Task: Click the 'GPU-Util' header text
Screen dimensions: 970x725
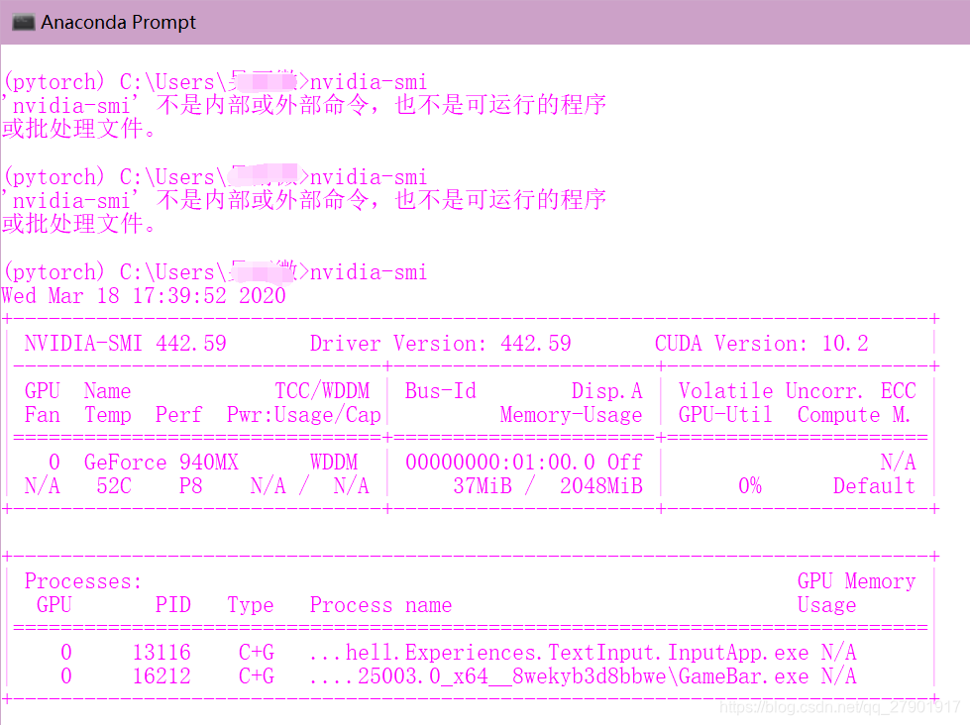Action: (725, 414)
